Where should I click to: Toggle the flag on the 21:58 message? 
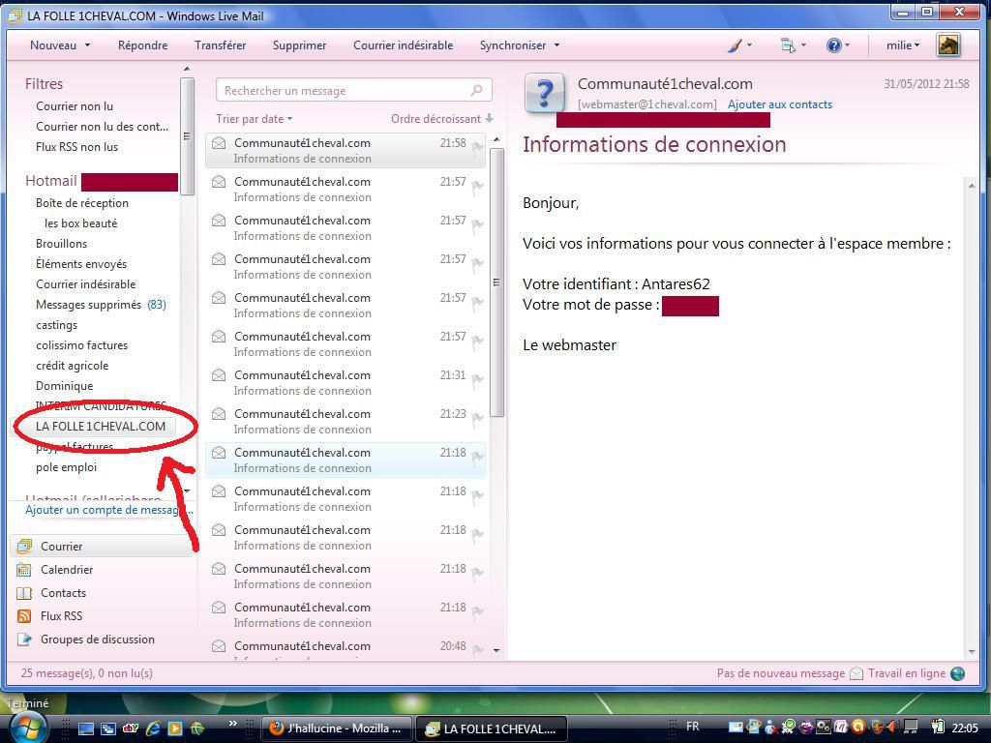(x=477, y=147)
